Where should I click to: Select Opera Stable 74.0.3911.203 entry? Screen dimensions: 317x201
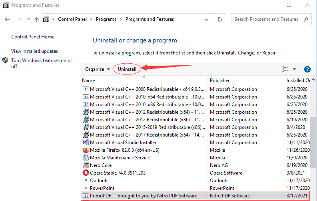pos(118,173)
